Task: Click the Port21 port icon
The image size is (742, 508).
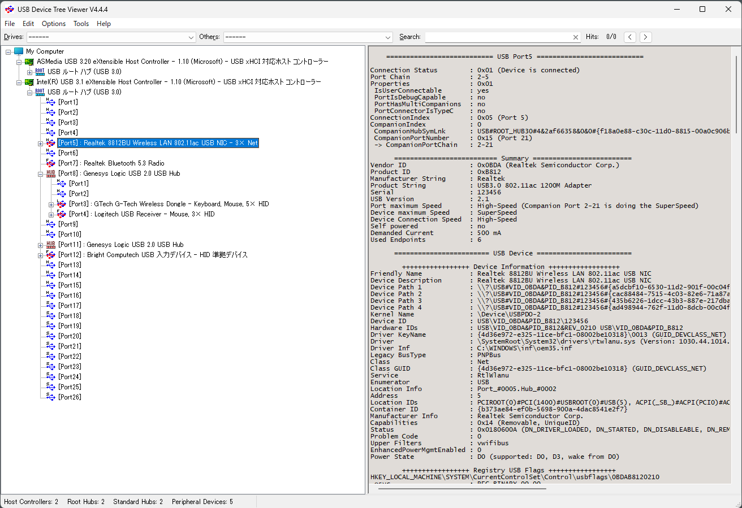Action: [x=51, y=346]
